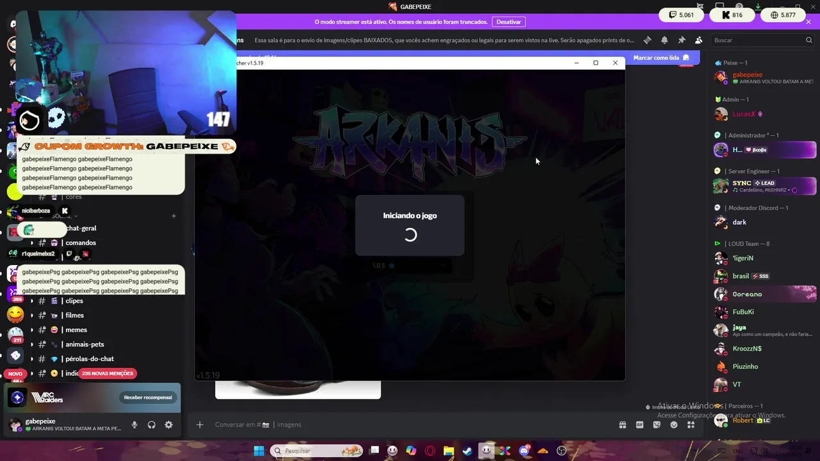Select member Robert in the member list
Screen dimensions: 820x461
(x=764, y=420)
